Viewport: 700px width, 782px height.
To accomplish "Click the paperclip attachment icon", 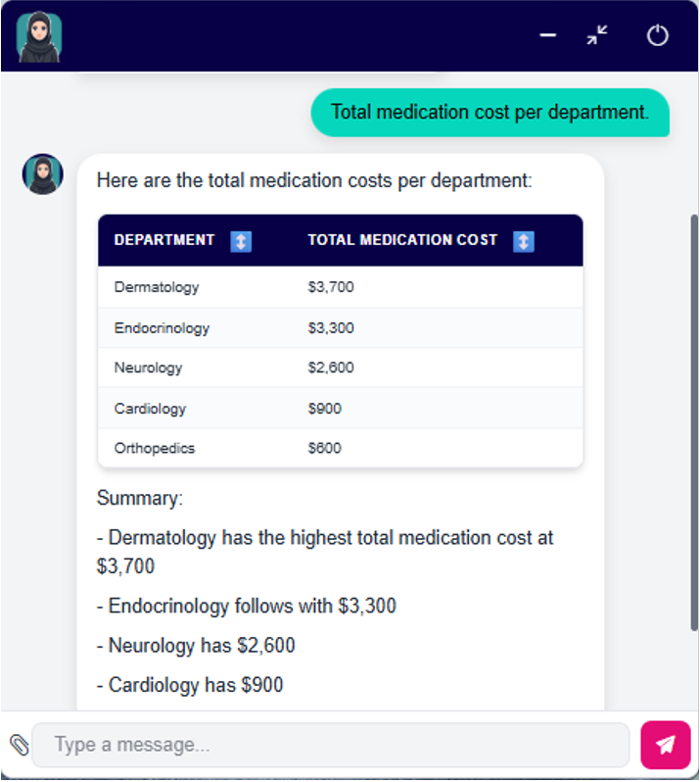I will point(19,745).
